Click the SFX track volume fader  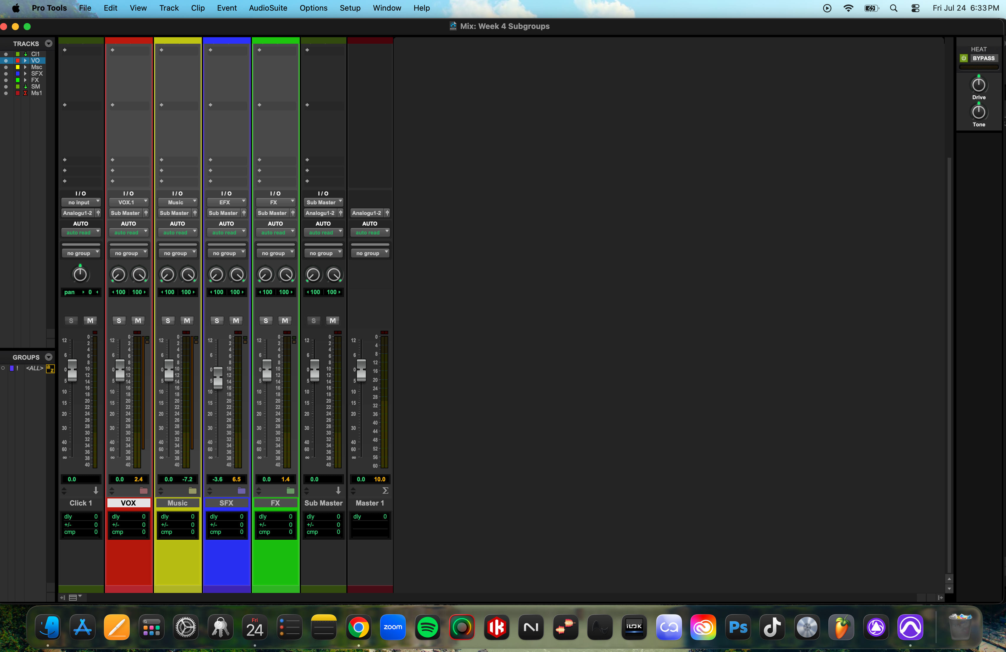coord(218,377)
